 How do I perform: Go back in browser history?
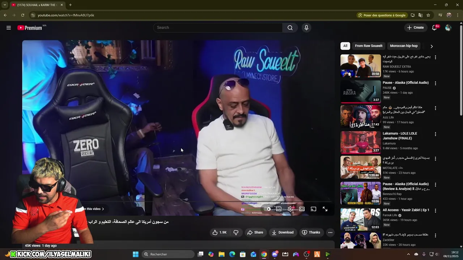[5, 15]
